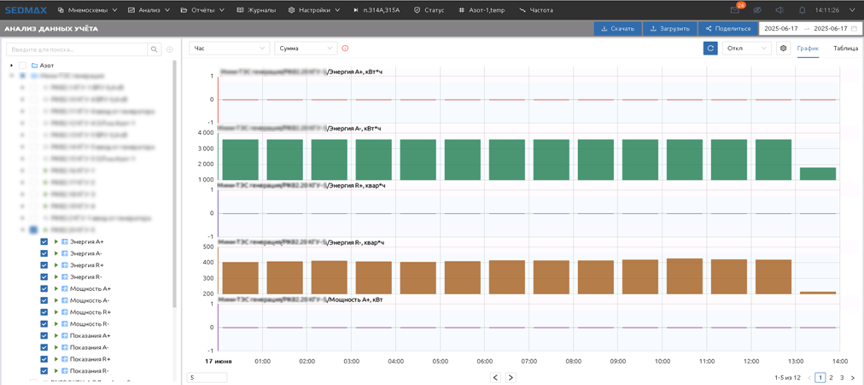Click the red info warning icon
This screenshot has height=385, width=864.
tap(345, 48)
